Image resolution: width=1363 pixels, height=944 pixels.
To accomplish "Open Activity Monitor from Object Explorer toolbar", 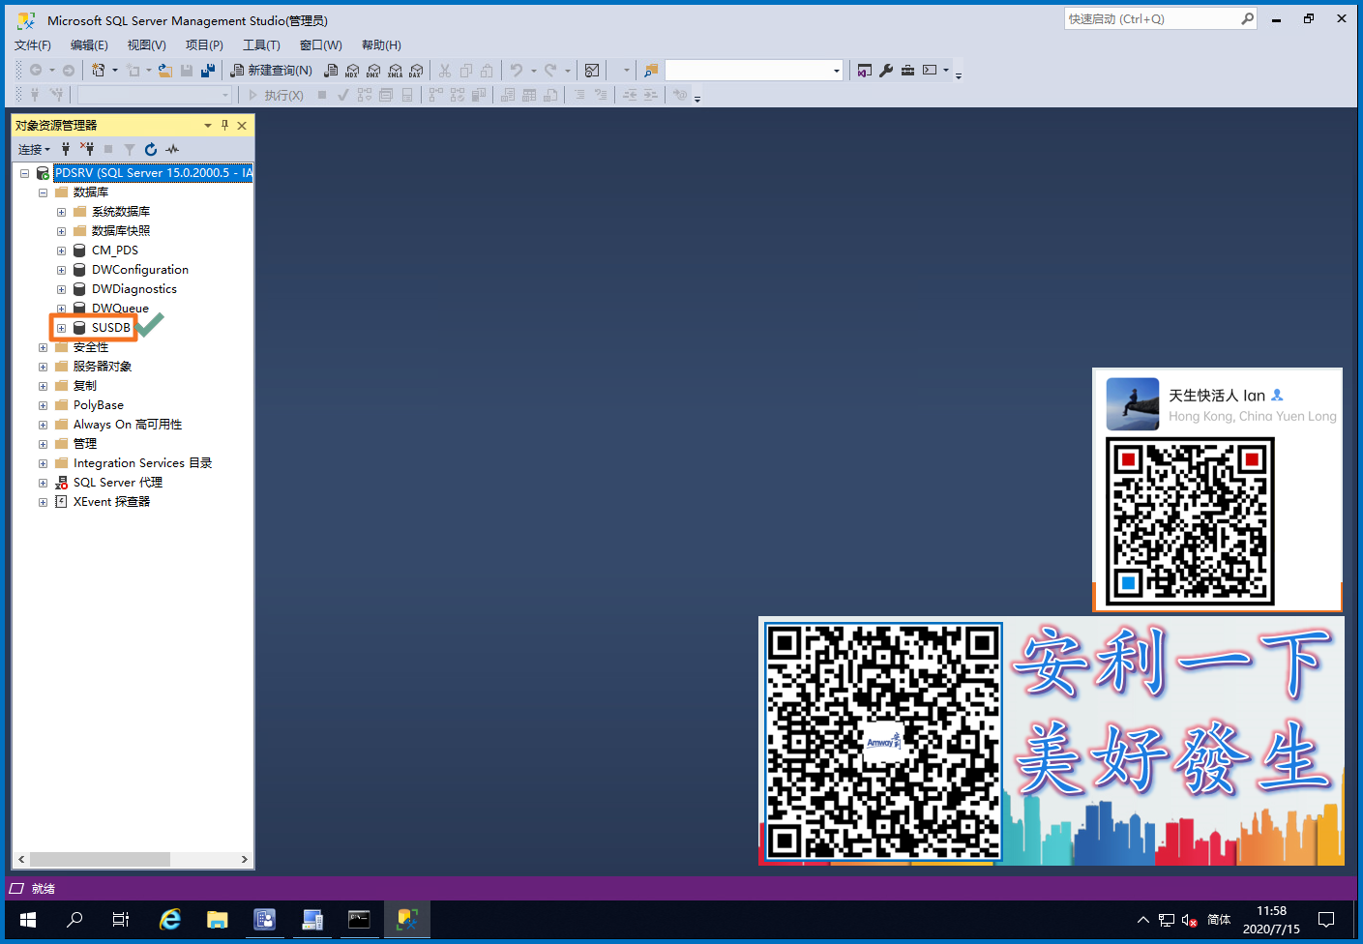I will click(172, 149).
